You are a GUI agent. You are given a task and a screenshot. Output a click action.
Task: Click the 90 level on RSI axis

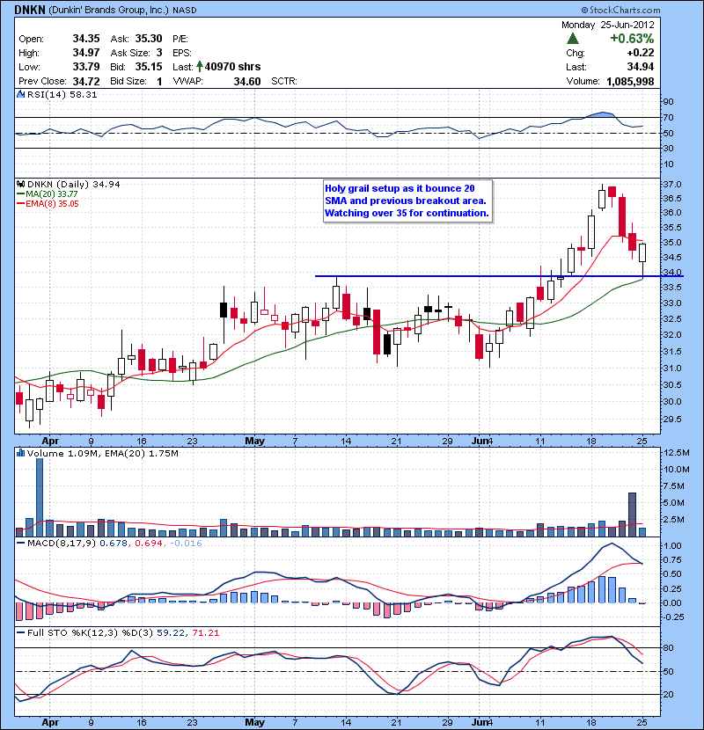(x=668, y=102)
